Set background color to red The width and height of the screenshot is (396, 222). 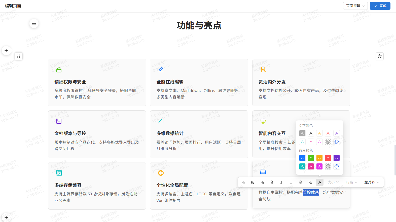[328, 158]
